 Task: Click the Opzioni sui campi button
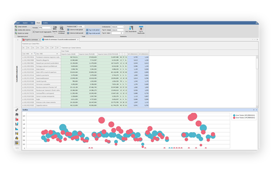[21, 33]
